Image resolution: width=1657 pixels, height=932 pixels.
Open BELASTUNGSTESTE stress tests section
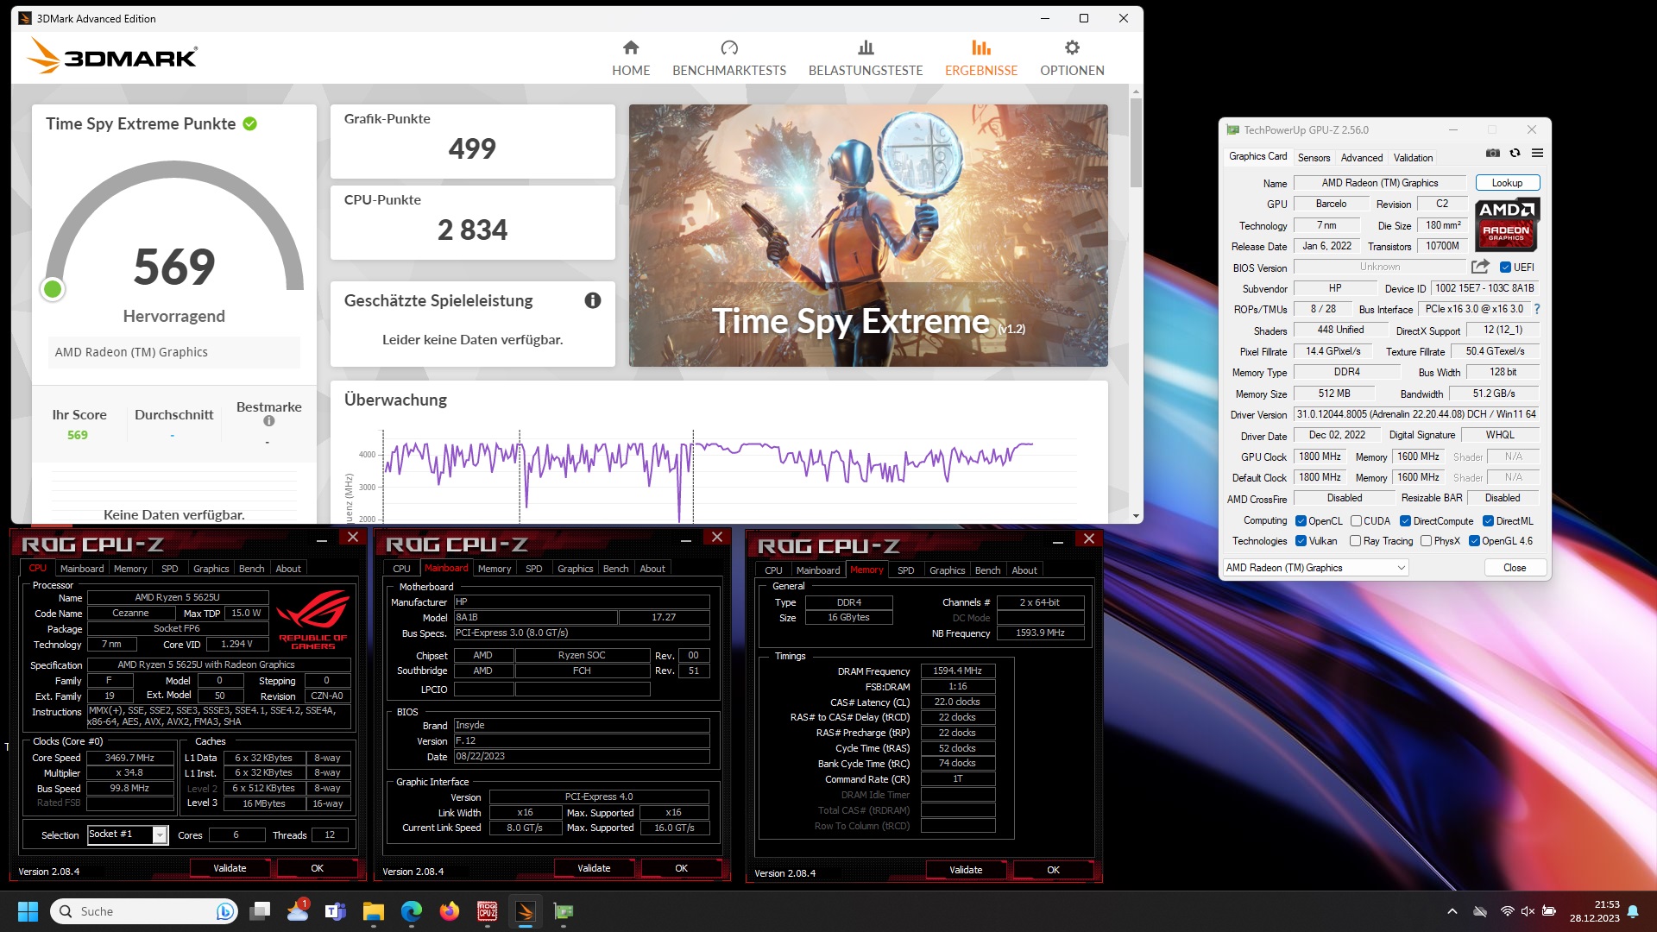[866, 58]
